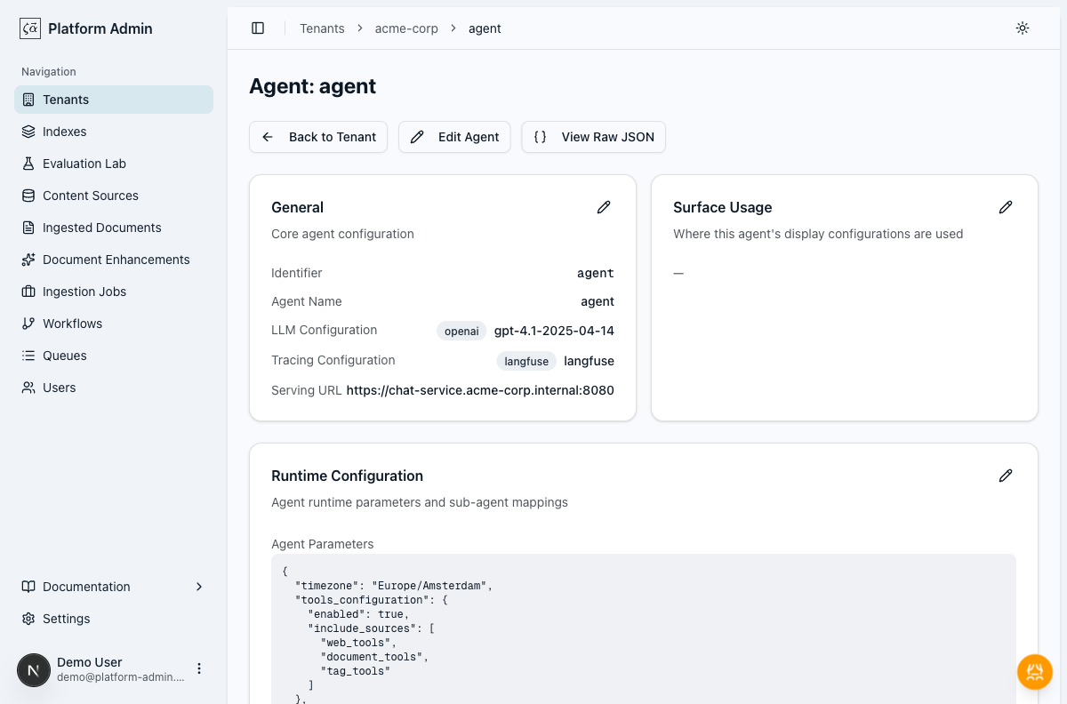Image resolution: width=1067 pixels, height=704 pixels.
Task: Open Tenants in the sidebar
Action: click(114, 100)
